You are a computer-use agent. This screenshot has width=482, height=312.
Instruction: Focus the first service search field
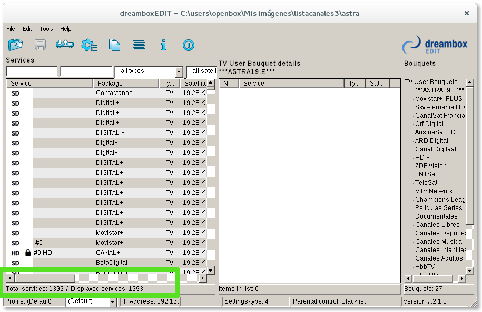[x=32, y=71]
